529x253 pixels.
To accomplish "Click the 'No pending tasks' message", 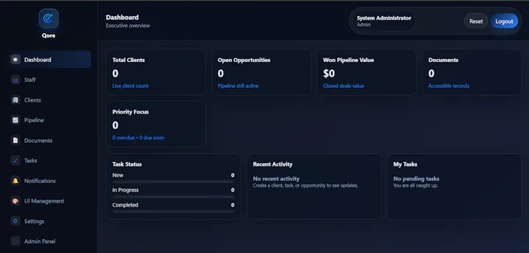I will (417, 179).
